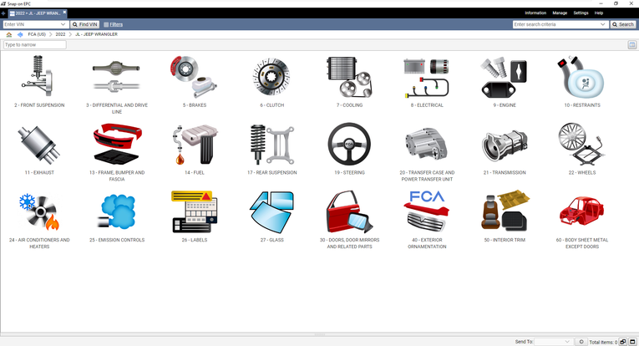The image size is (639, 346).
Task: Open the Settings menu
Action: [581, 13]
